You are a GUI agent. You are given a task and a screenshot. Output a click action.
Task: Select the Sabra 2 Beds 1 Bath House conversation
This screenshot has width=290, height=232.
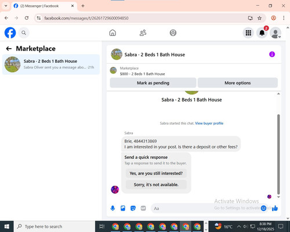[51, 64]
